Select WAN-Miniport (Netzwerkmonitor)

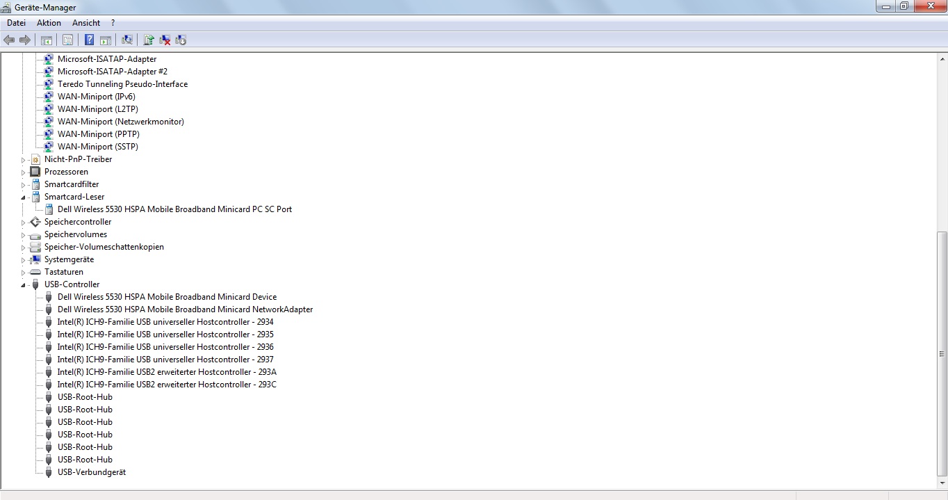click(x=120, y=121)
